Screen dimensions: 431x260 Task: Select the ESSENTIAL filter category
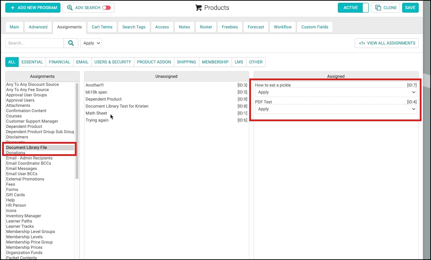(x=32, y=62)
